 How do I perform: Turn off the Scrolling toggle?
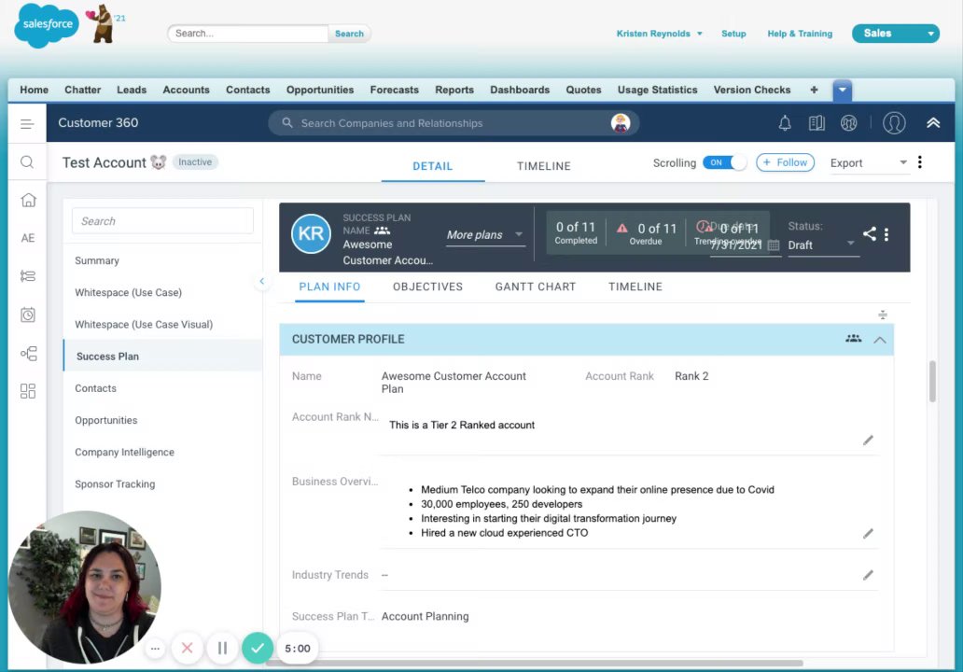[x=725, y=162]
